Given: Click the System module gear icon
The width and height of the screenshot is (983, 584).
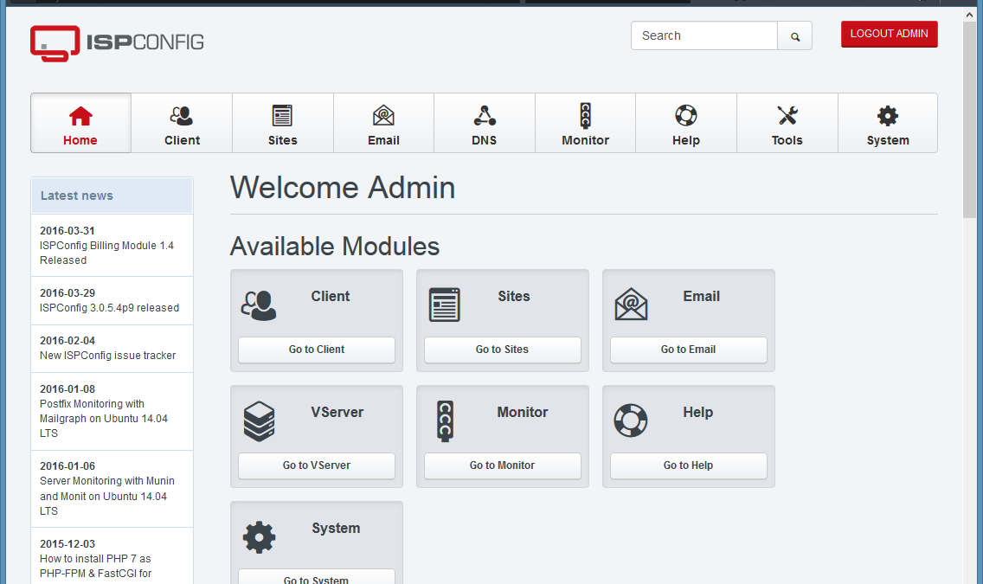Looking at the screenshot, I should point(259,537).
